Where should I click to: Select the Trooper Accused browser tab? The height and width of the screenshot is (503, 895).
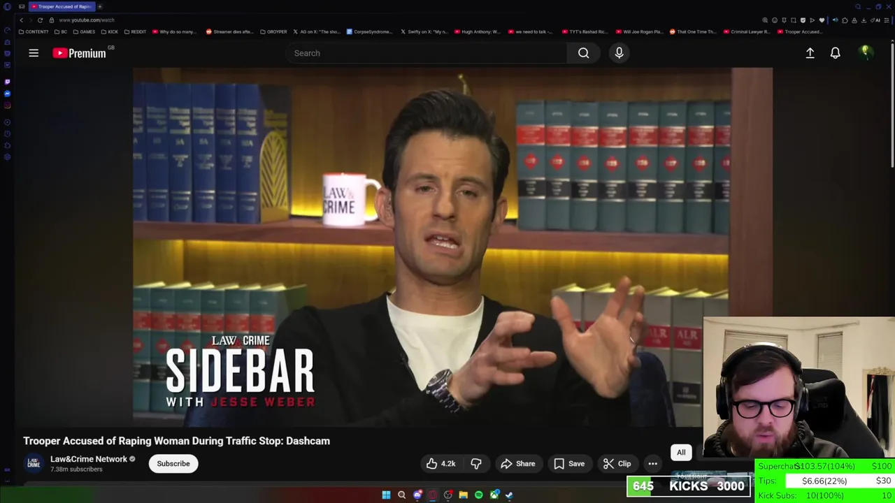62,6
